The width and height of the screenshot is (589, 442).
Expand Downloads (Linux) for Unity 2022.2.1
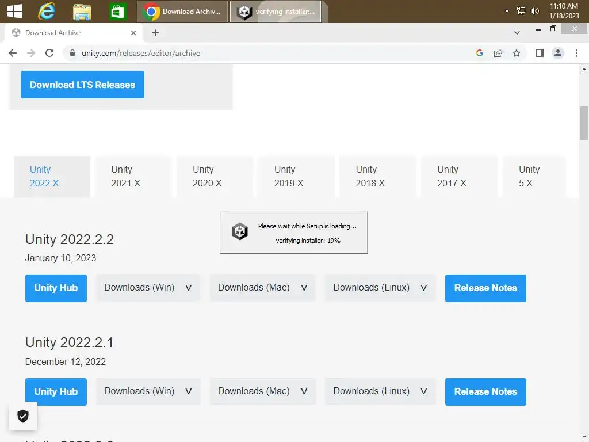click(380, 391)
